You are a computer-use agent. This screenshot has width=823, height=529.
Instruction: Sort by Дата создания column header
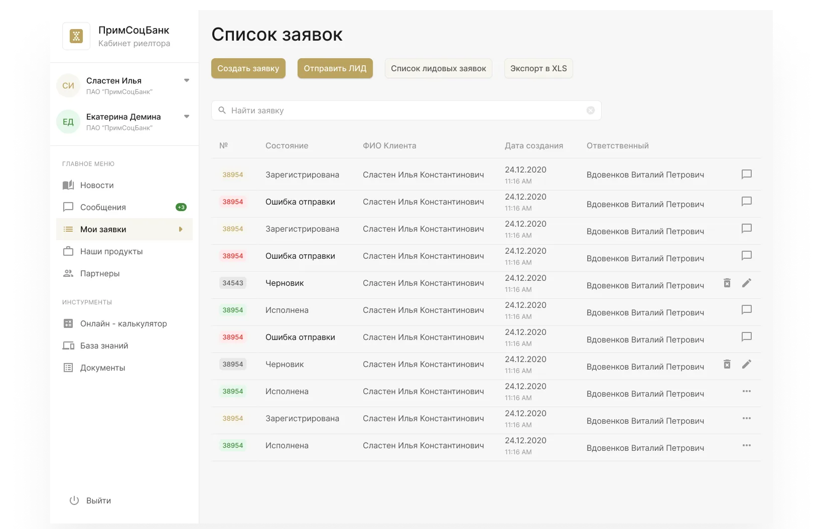coord(533,145)
